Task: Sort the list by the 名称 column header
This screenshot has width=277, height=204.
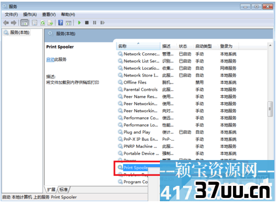Action: click(x=138, y=46)
